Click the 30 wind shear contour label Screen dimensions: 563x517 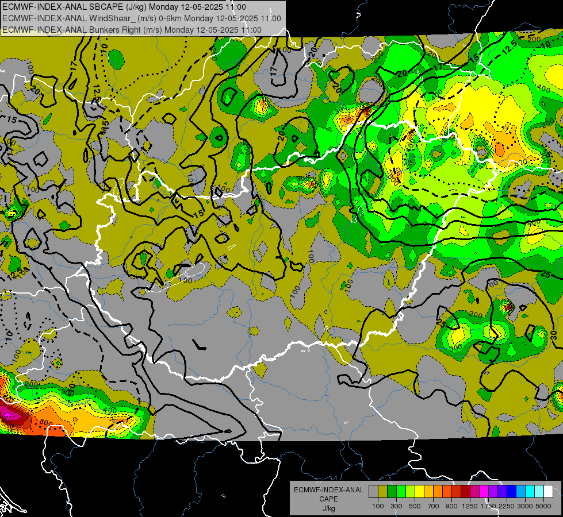click(x=553, y=335)
